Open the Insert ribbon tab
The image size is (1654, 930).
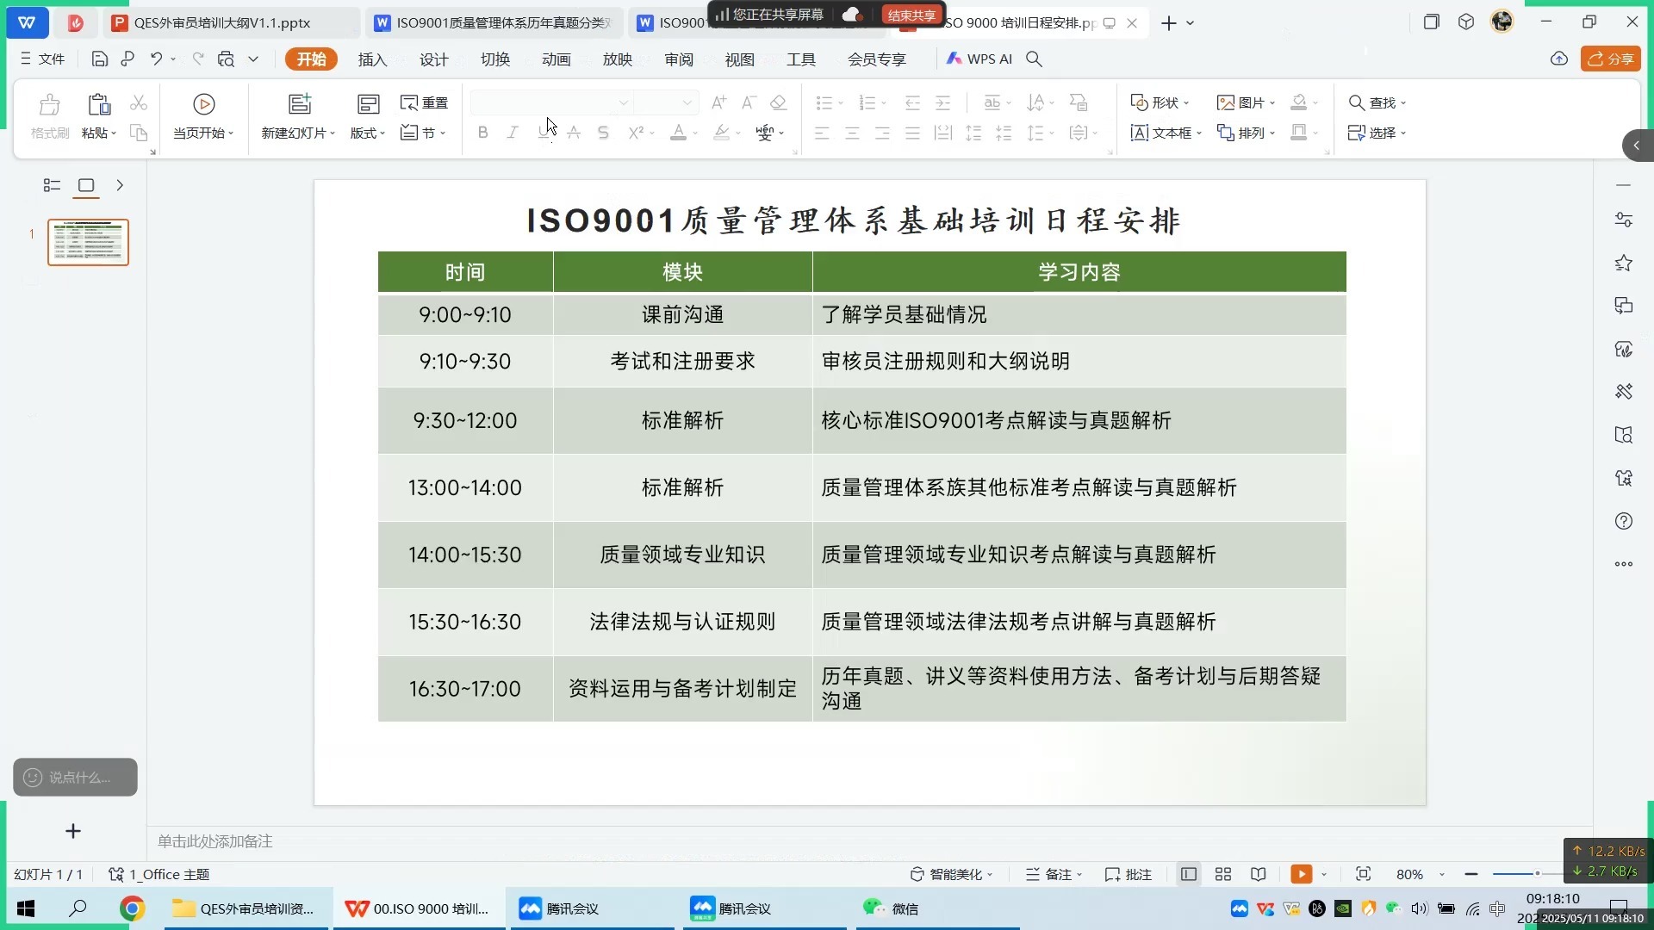pyautogui.click(x=372, y=59)
